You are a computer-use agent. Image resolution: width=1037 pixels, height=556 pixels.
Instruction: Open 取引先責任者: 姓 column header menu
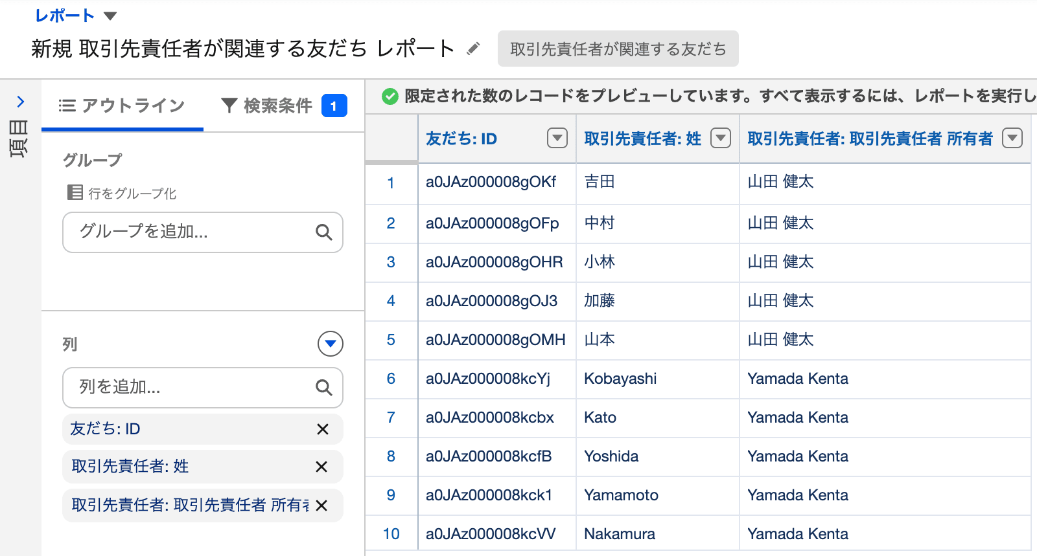[721, 138]
